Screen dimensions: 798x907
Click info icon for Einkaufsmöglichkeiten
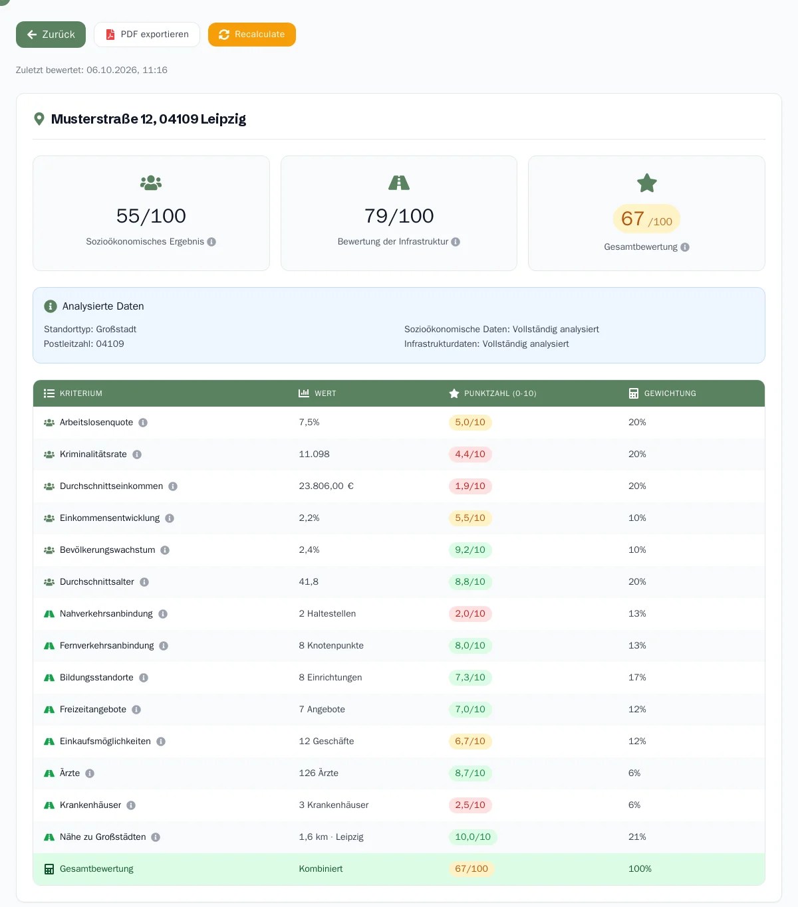pos(161,742)
